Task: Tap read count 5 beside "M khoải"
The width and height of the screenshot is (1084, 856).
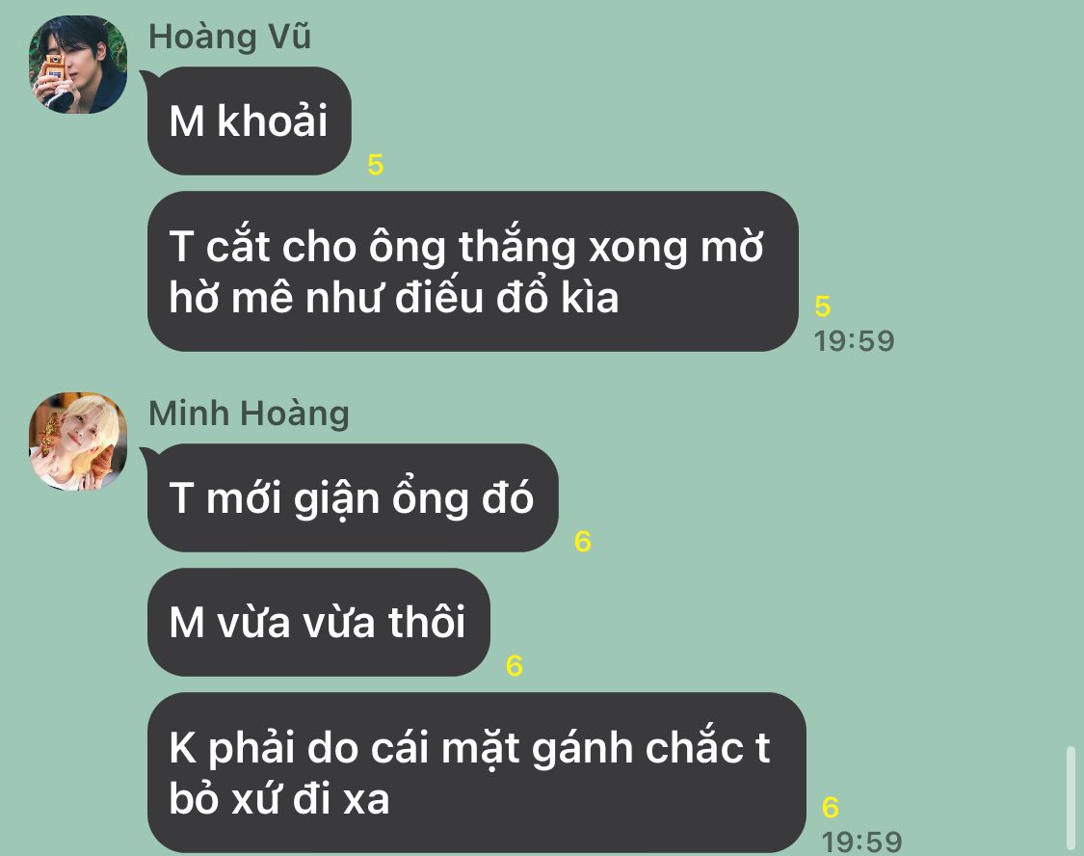Action: pyautogui.click(x=376, y=165)
